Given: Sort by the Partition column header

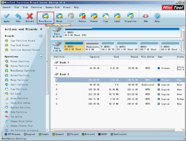Looking at the screenshot, I should (x=67, y=57).
